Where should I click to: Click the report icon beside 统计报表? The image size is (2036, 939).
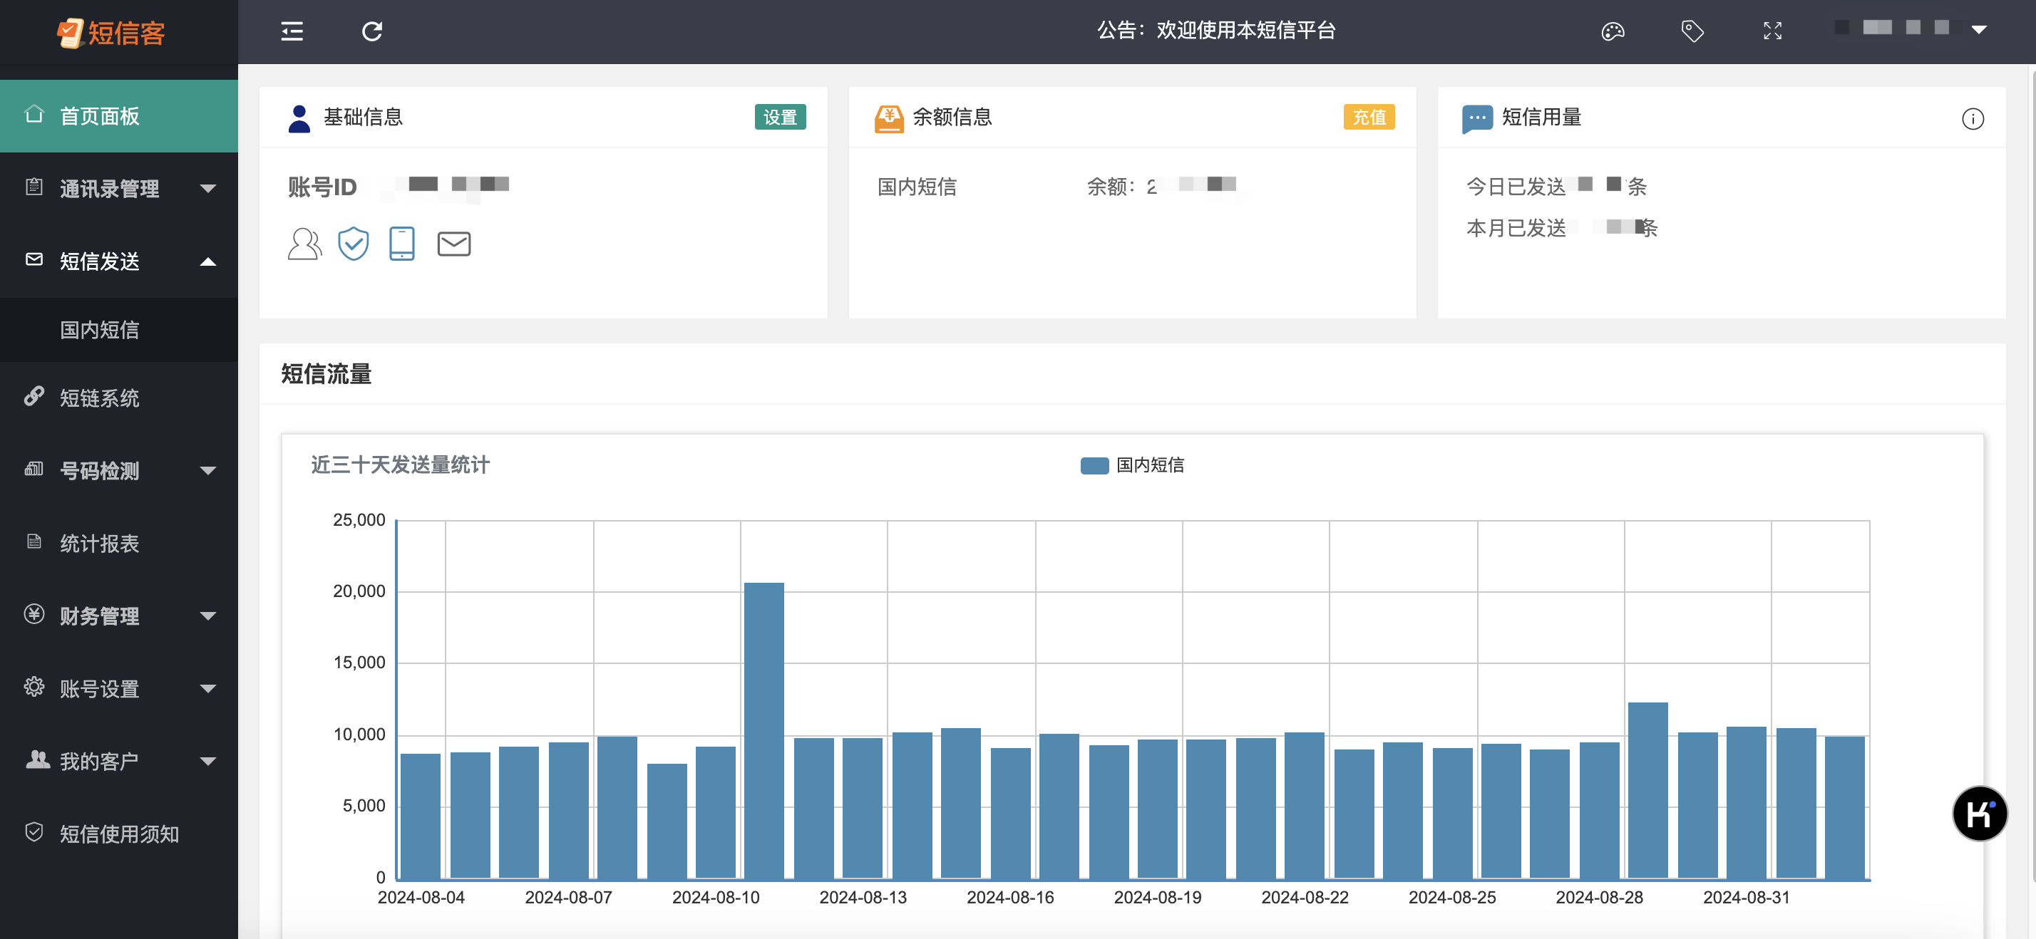[34, 541]
